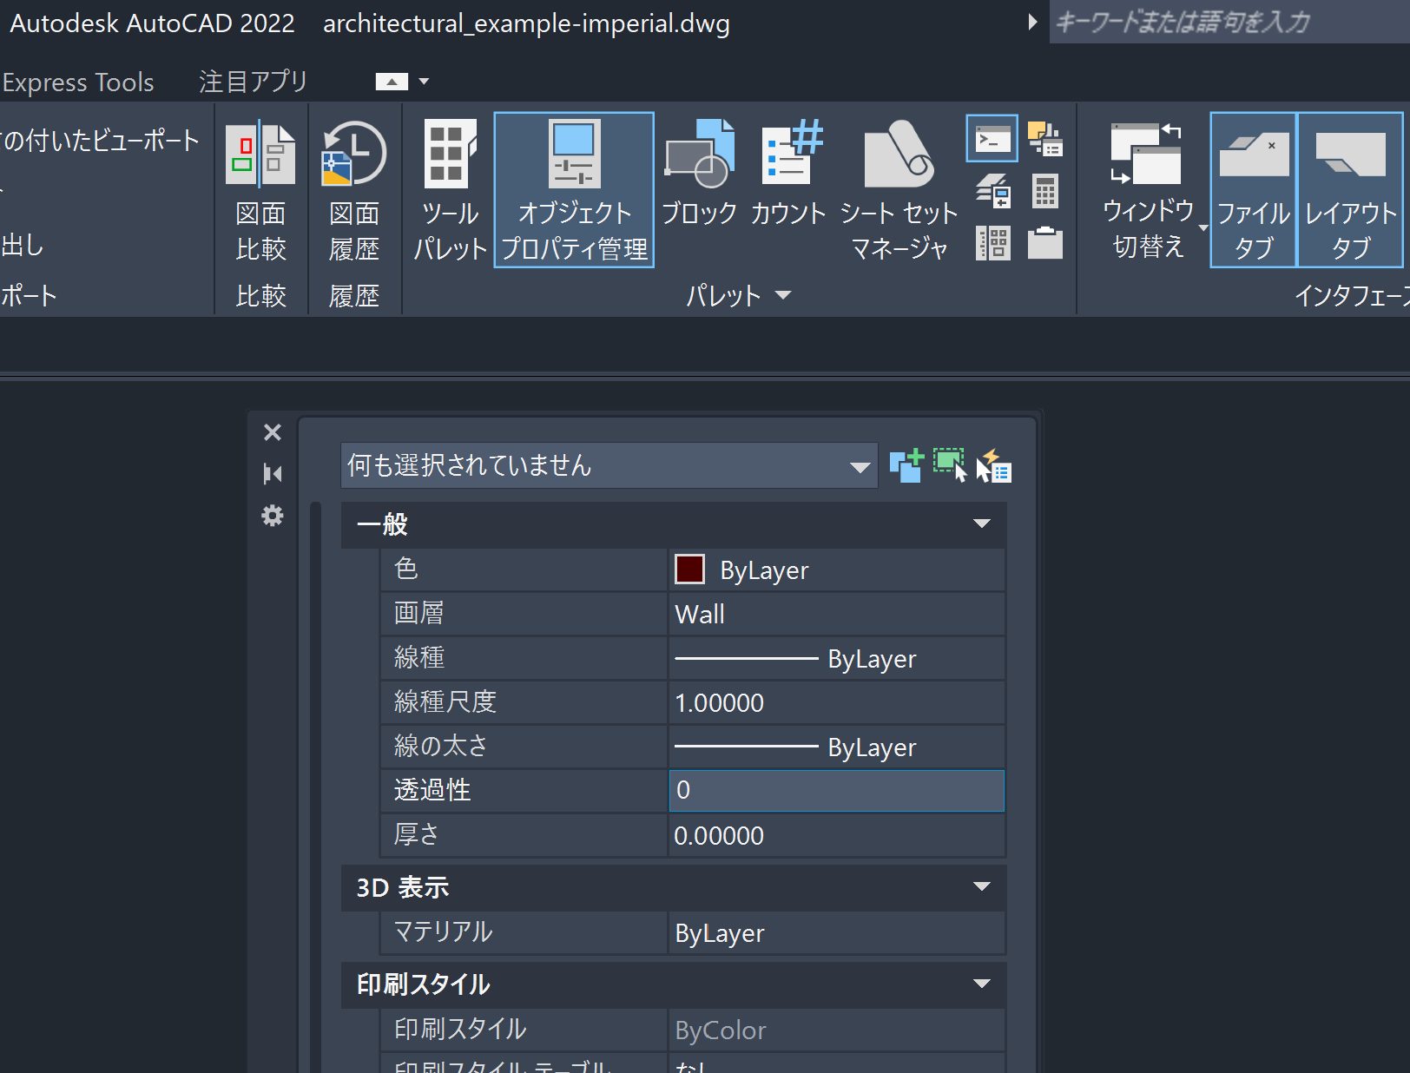
Task: Click the 厚さ value 0.00000
Action: pos(836,835)
